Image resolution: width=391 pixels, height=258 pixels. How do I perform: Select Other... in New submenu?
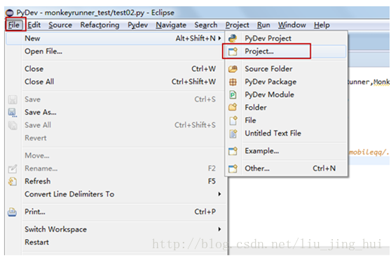point(286,169)
